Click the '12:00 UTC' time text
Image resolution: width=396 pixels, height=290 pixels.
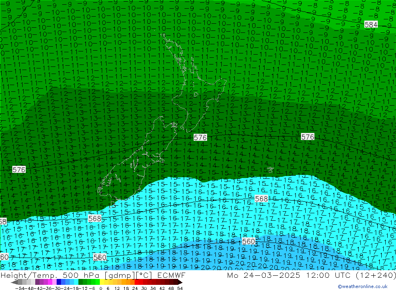point(329,275)
